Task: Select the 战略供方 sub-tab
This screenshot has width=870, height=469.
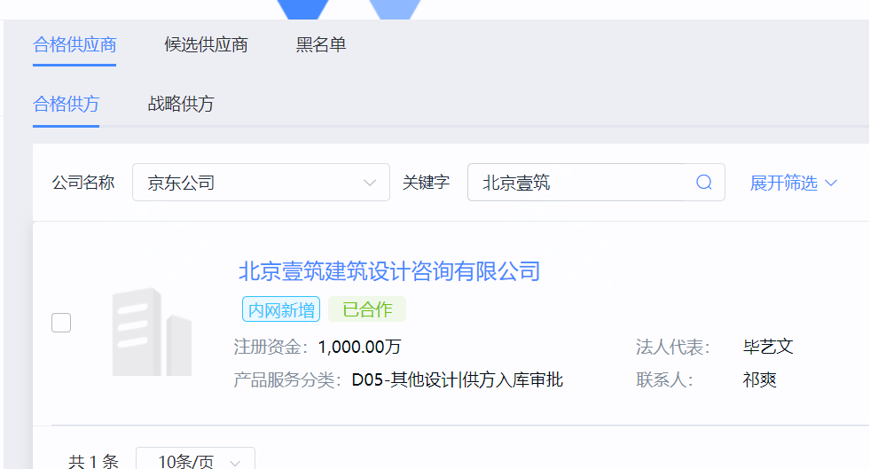Action: pos(180,104)
